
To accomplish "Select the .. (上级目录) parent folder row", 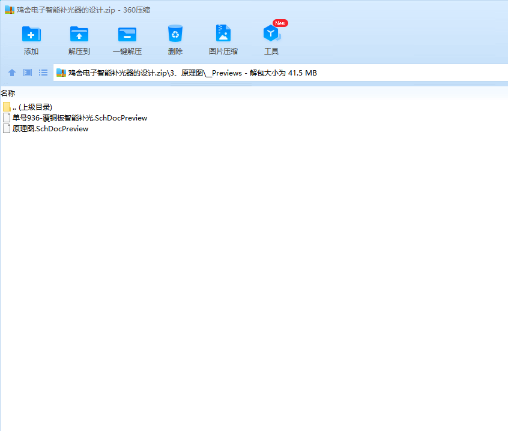I will [x=32, y=107].
